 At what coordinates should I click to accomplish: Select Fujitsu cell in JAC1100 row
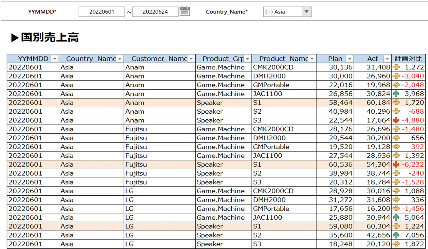pyautogui.click(x=160, y=156)
